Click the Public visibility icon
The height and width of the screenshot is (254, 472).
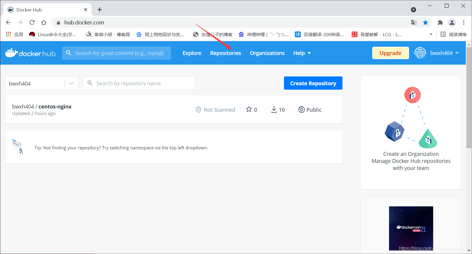pos(301,109)
